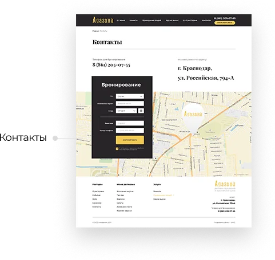Open Еда на вынос in the top navigation
275x260 pixels.
click(x=172, y=21)
